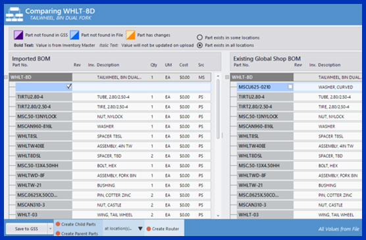Select WHLT8DSL in Imported BOM

pyautogui.click(x=43, y=156)
